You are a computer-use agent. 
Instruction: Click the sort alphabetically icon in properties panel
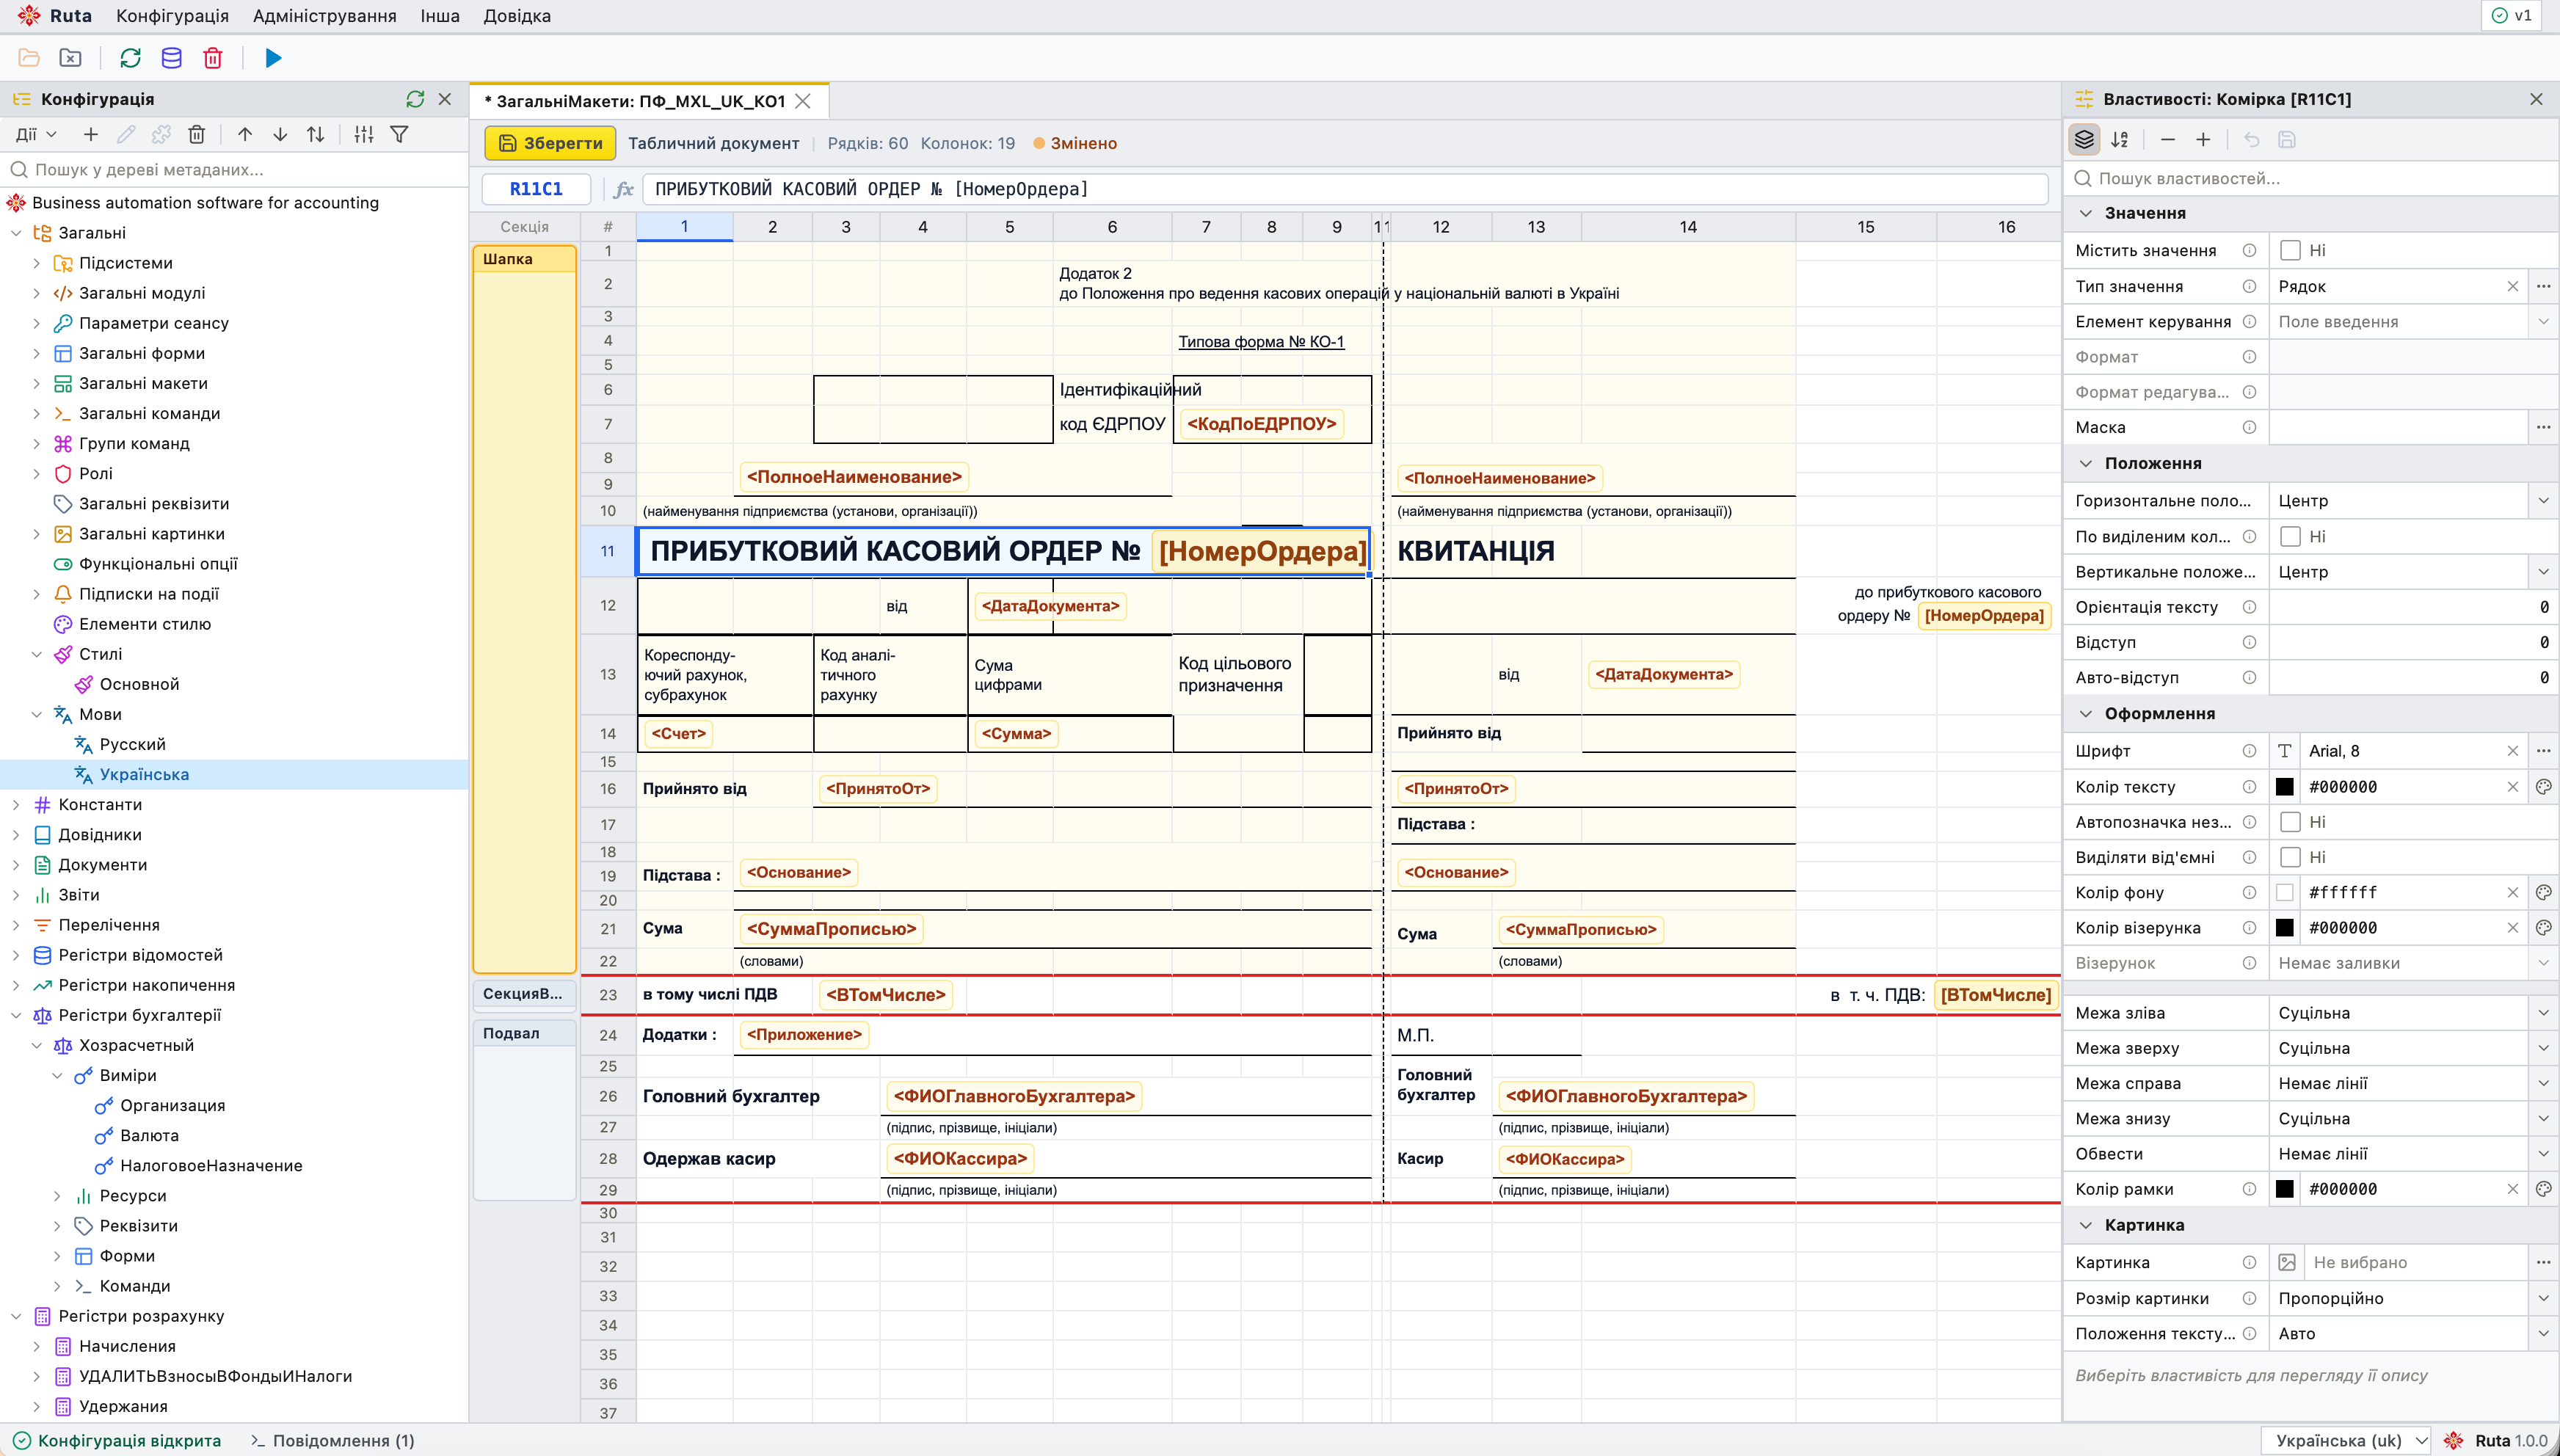pos(2119,140)
